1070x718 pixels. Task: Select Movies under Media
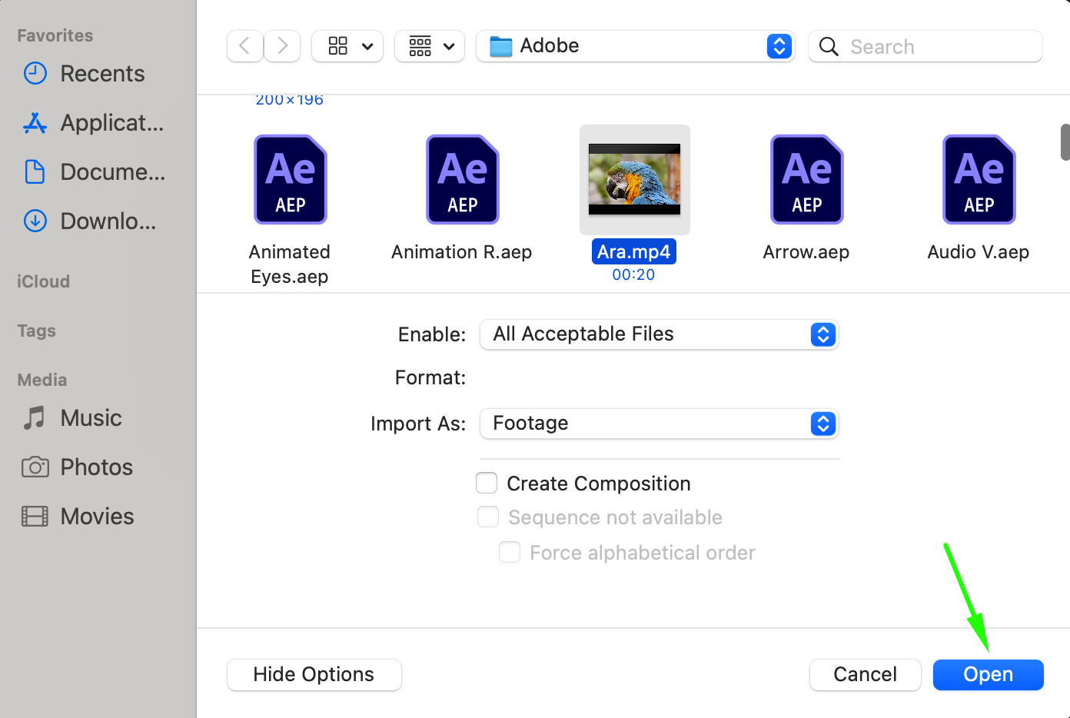tap(78, 517)
